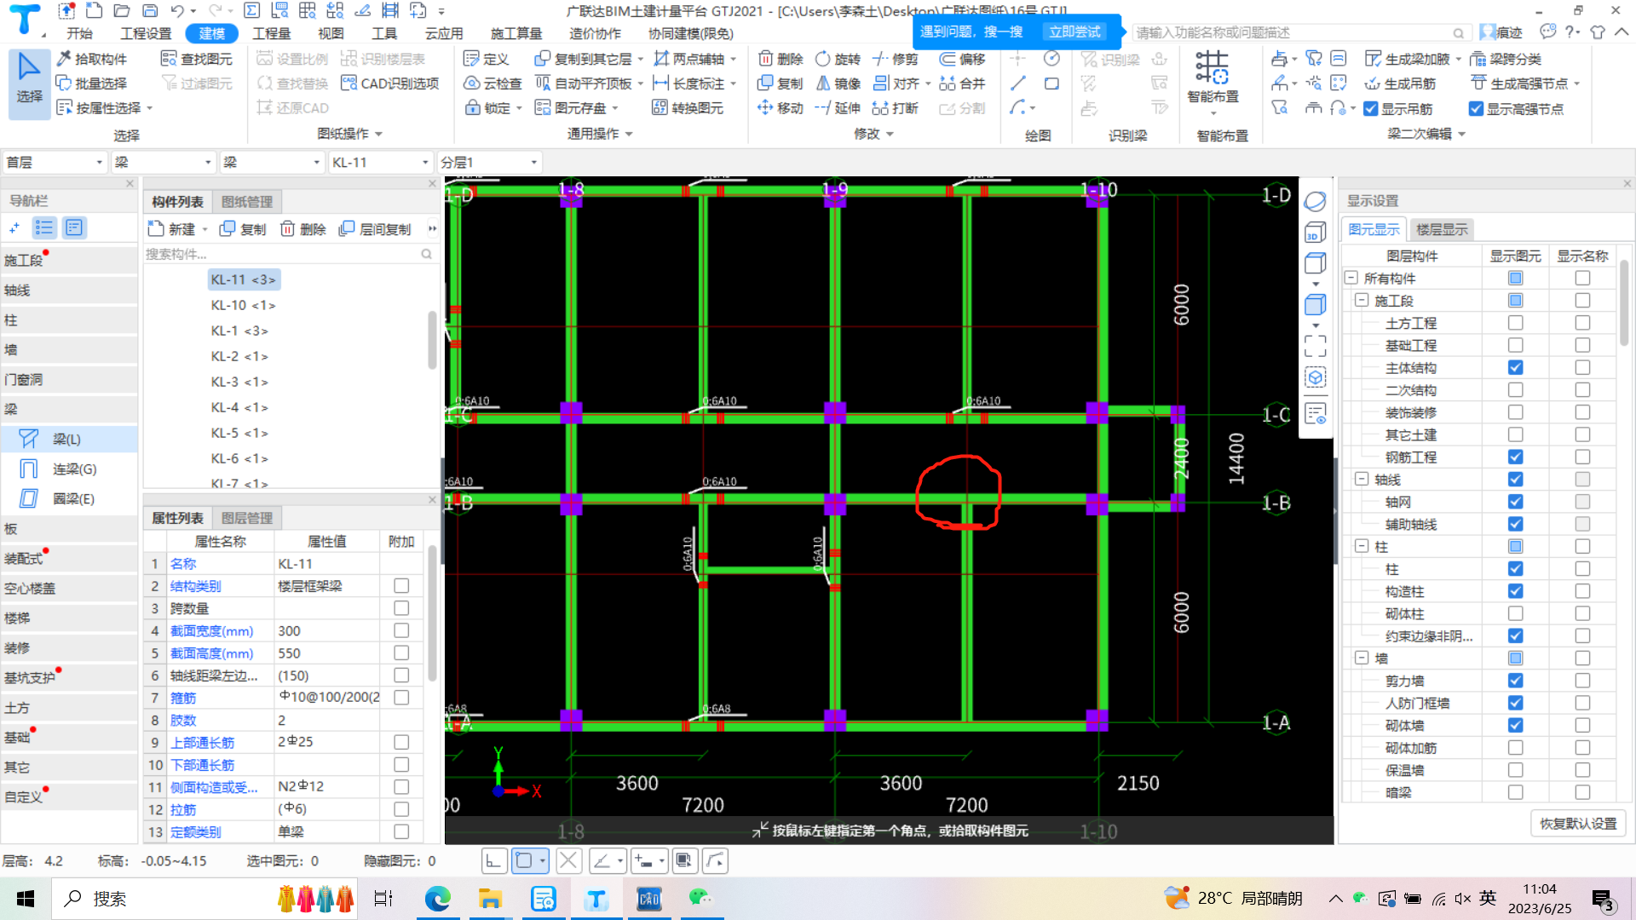Open CAD识别选项
The image size is (1636, 920).
point(390,83)
